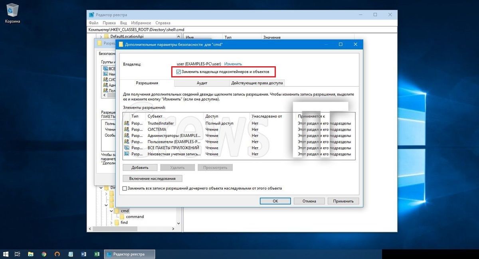Viewport: 479px width, 259px height.
Task: Click the tree horizontal scrollbar left arrow
Action: 90,229
